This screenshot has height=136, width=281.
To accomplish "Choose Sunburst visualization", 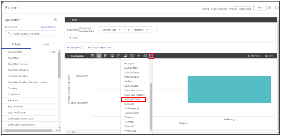I will coord(129,104).
